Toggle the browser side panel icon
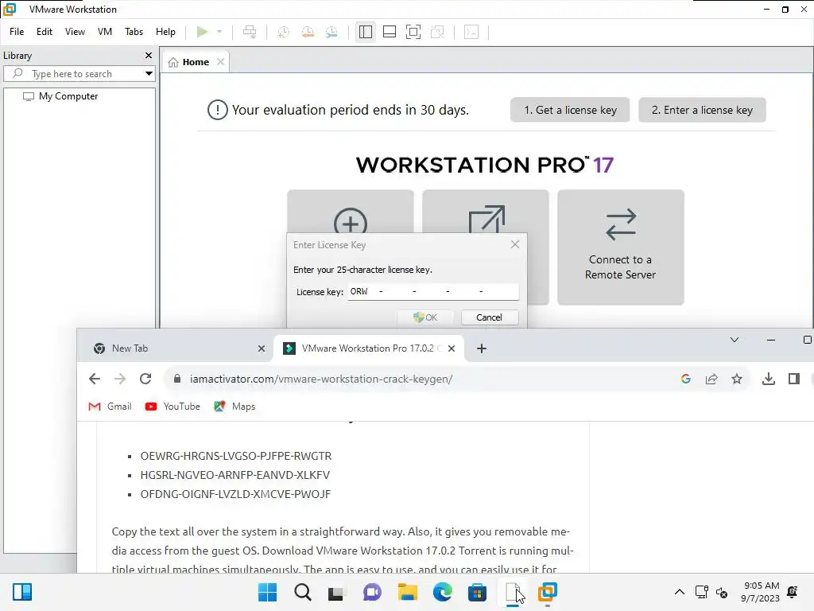 point(794,379)
